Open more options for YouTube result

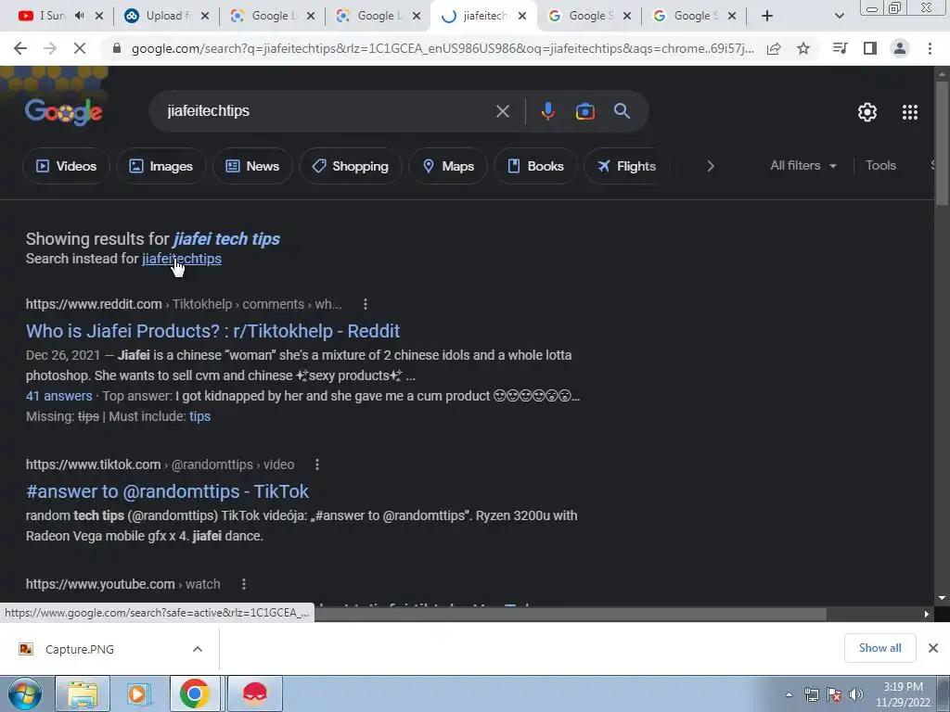(x=244, y=584)
